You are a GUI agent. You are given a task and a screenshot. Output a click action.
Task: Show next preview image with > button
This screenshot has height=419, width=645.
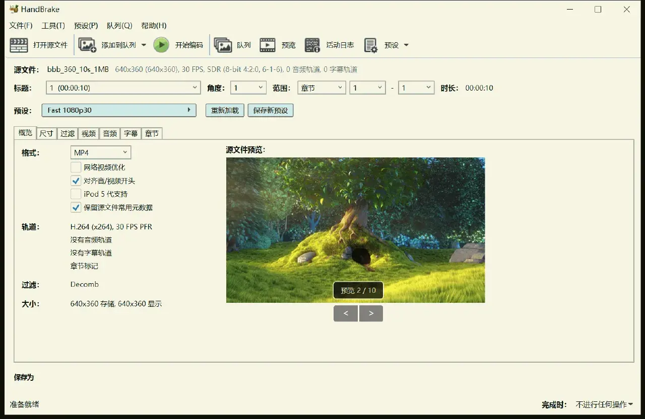pos(371,313)
